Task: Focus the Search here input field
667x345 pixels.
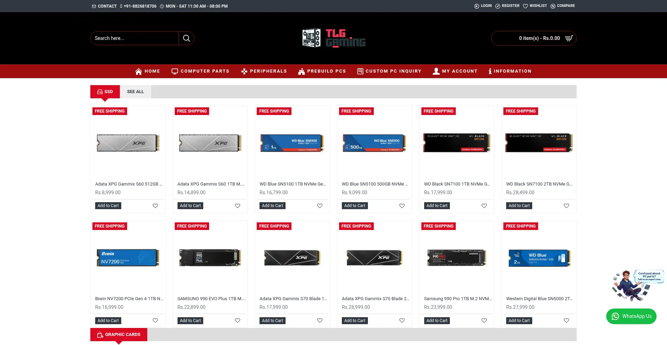Action: pos(134,38)
